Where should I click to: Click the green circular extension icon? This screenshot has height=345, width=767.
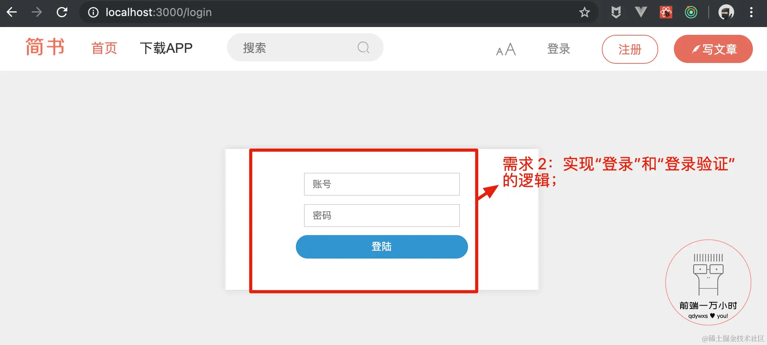pyautogui.click(x=691, y=12)
